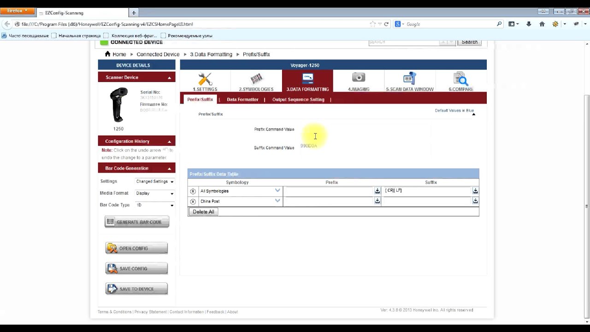Click the page SEARCH text box
The height and width of the screenshot is (332, 590).
(403, 42)
